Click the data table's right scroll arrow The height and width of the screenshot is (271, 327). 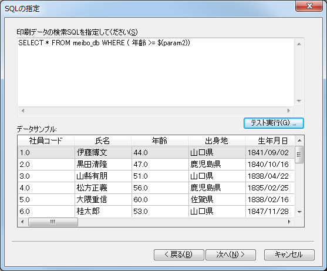[289, 222]
